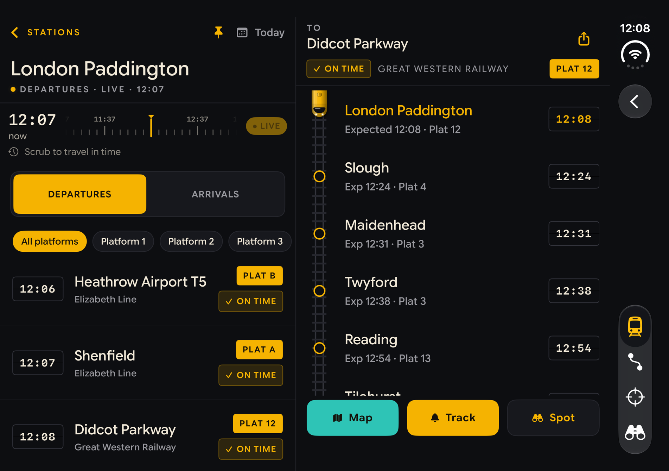Click the 12:54 time box for Reading
669x471 pixels.
coord(574,348)
